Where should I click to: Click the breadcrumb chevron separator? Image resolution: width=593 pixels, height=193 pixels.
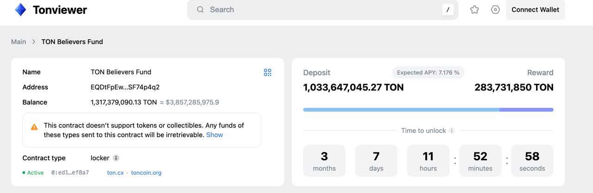click(34, 42)
